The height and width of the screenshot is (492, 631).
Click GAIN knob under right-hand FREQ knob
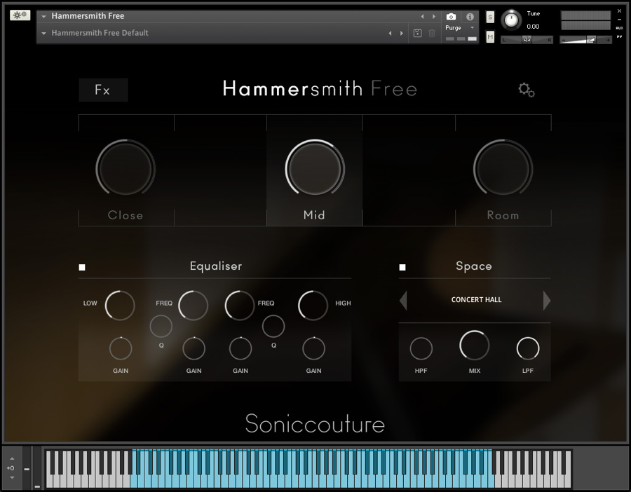click(240, 348)
